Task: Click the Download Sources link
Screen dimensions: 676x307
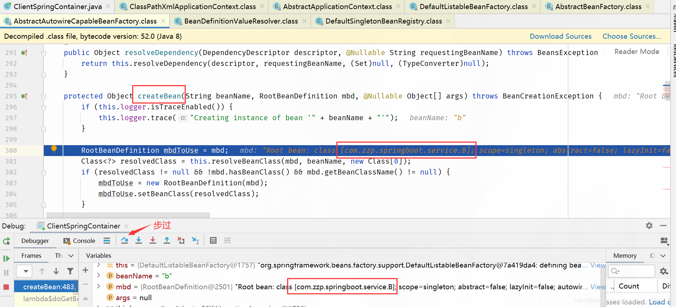Action: click(560, 36)
